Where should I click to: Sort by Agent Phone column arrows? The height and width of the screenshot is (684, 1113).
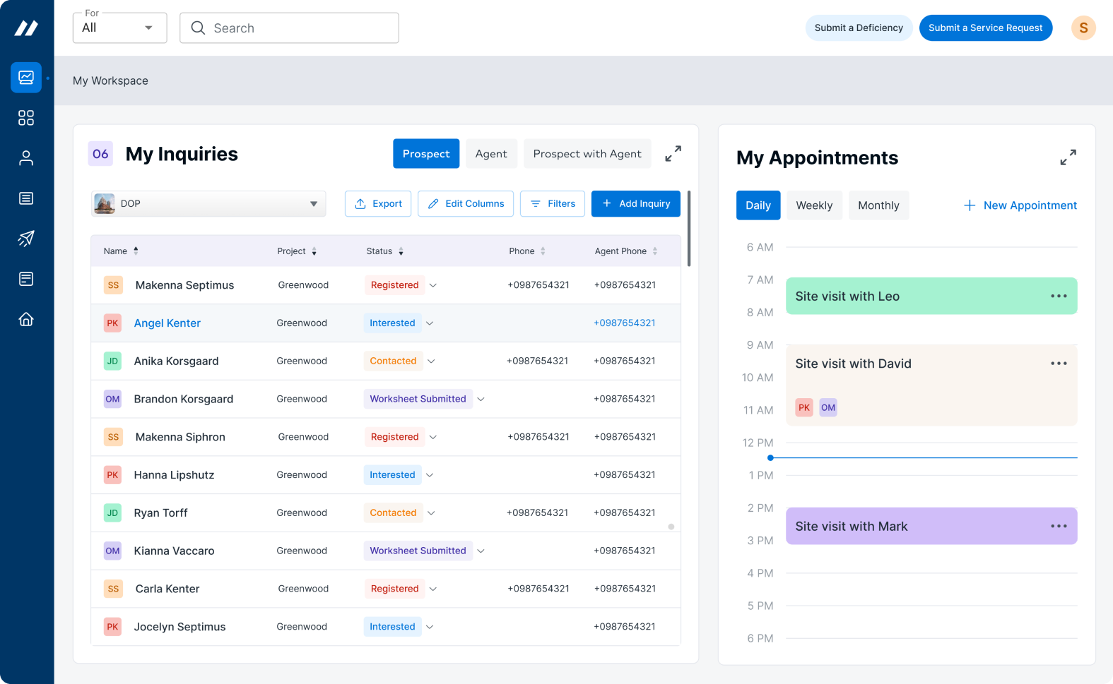click(655, 251)
